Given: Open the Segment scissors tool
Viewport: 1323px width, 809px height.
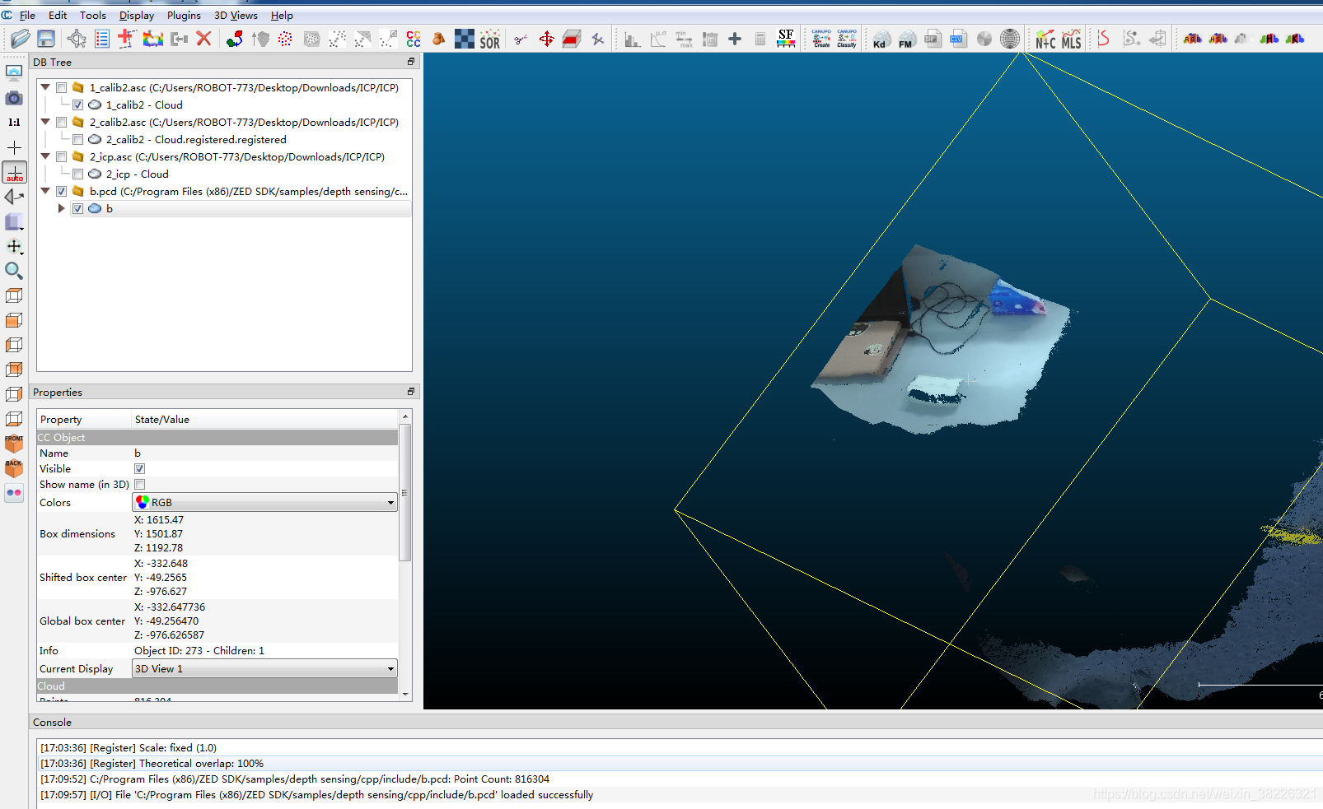Looking at the screenshot, I should pos(521,39).
